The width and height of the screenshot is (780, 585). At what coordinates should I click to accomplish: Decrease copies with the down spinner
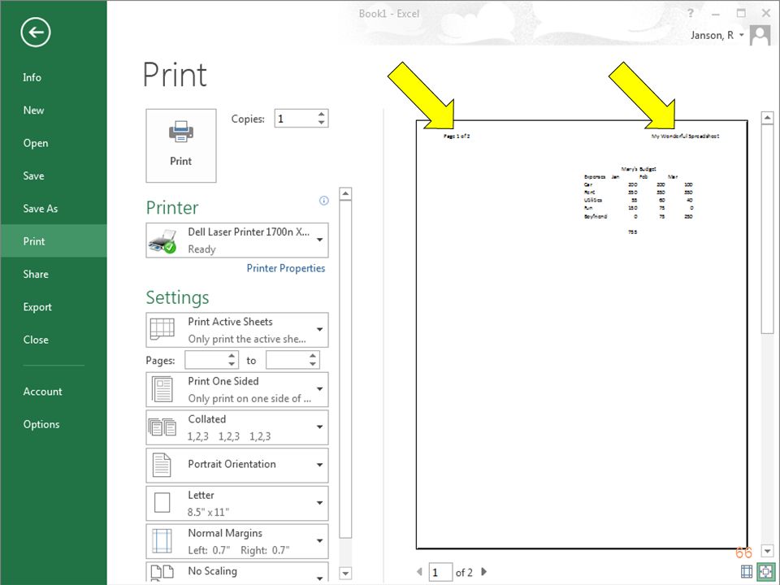click(x=322, y=123)
